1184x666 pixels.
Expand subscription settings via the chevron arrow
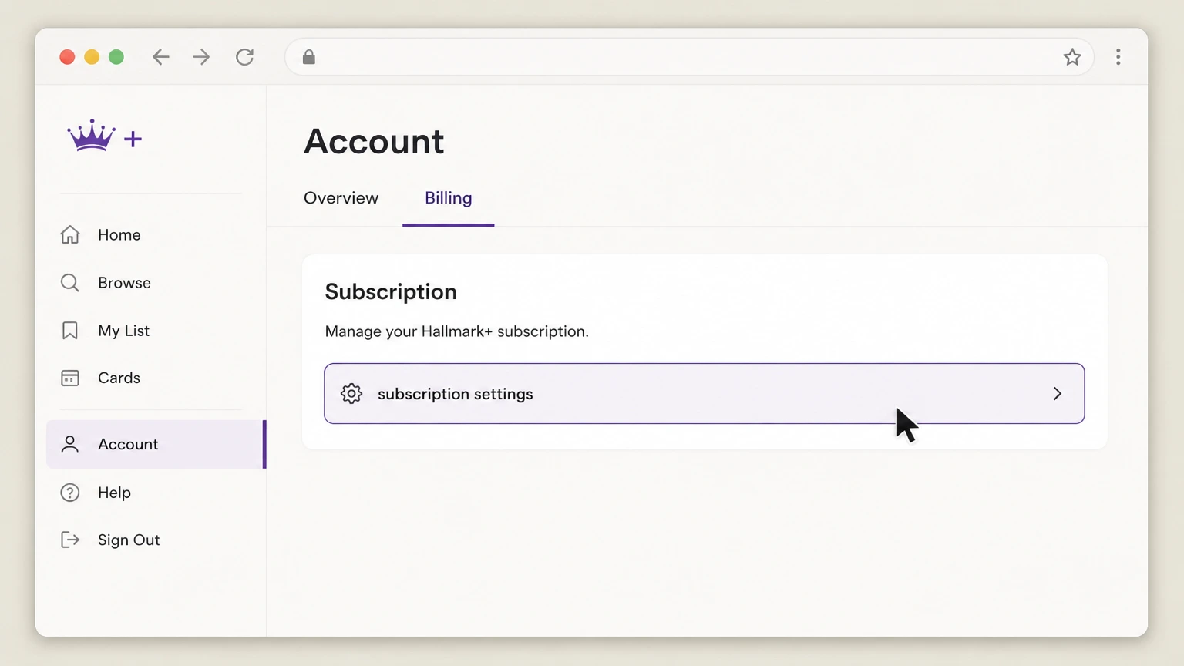click(x=1058, y=394)
